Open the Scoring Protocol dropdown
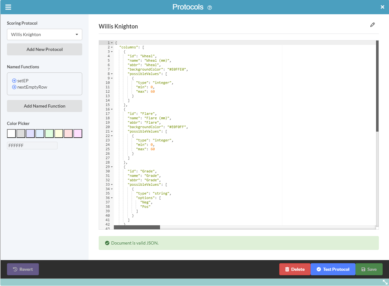Image resolution: width=389 pixels, height=286 pixels. (45, 34)
